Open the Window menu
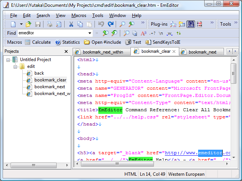The image size is (242, 181). pos(118,15)
